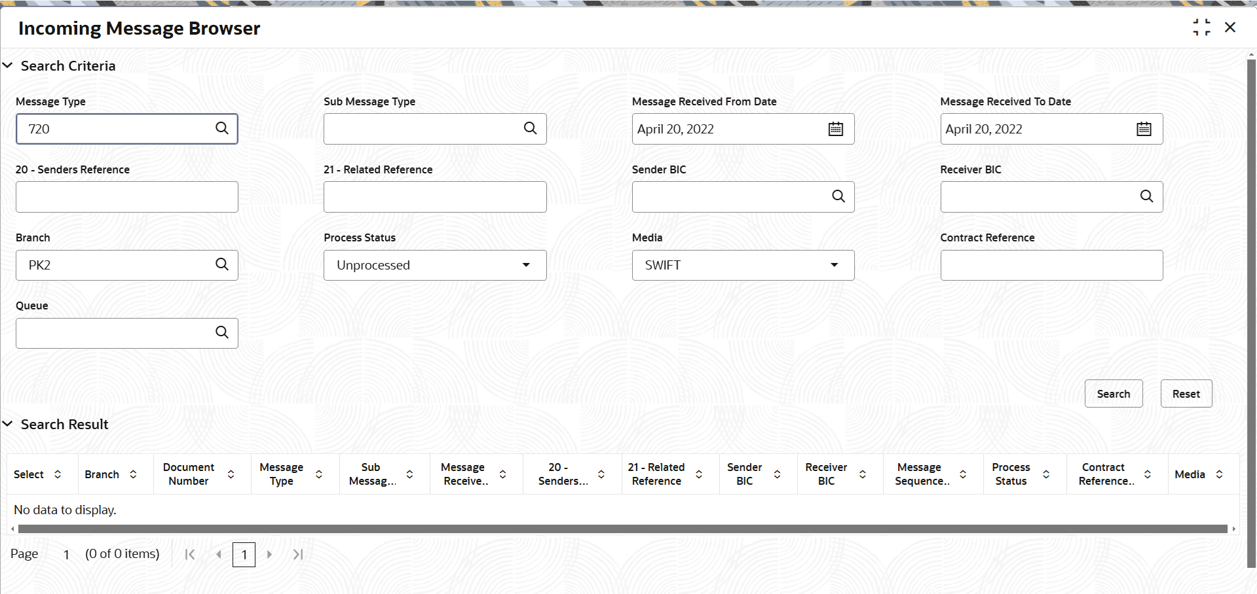Sort results by Contract Reference column
The image size is (1257, 594).
coord(1148,474)
